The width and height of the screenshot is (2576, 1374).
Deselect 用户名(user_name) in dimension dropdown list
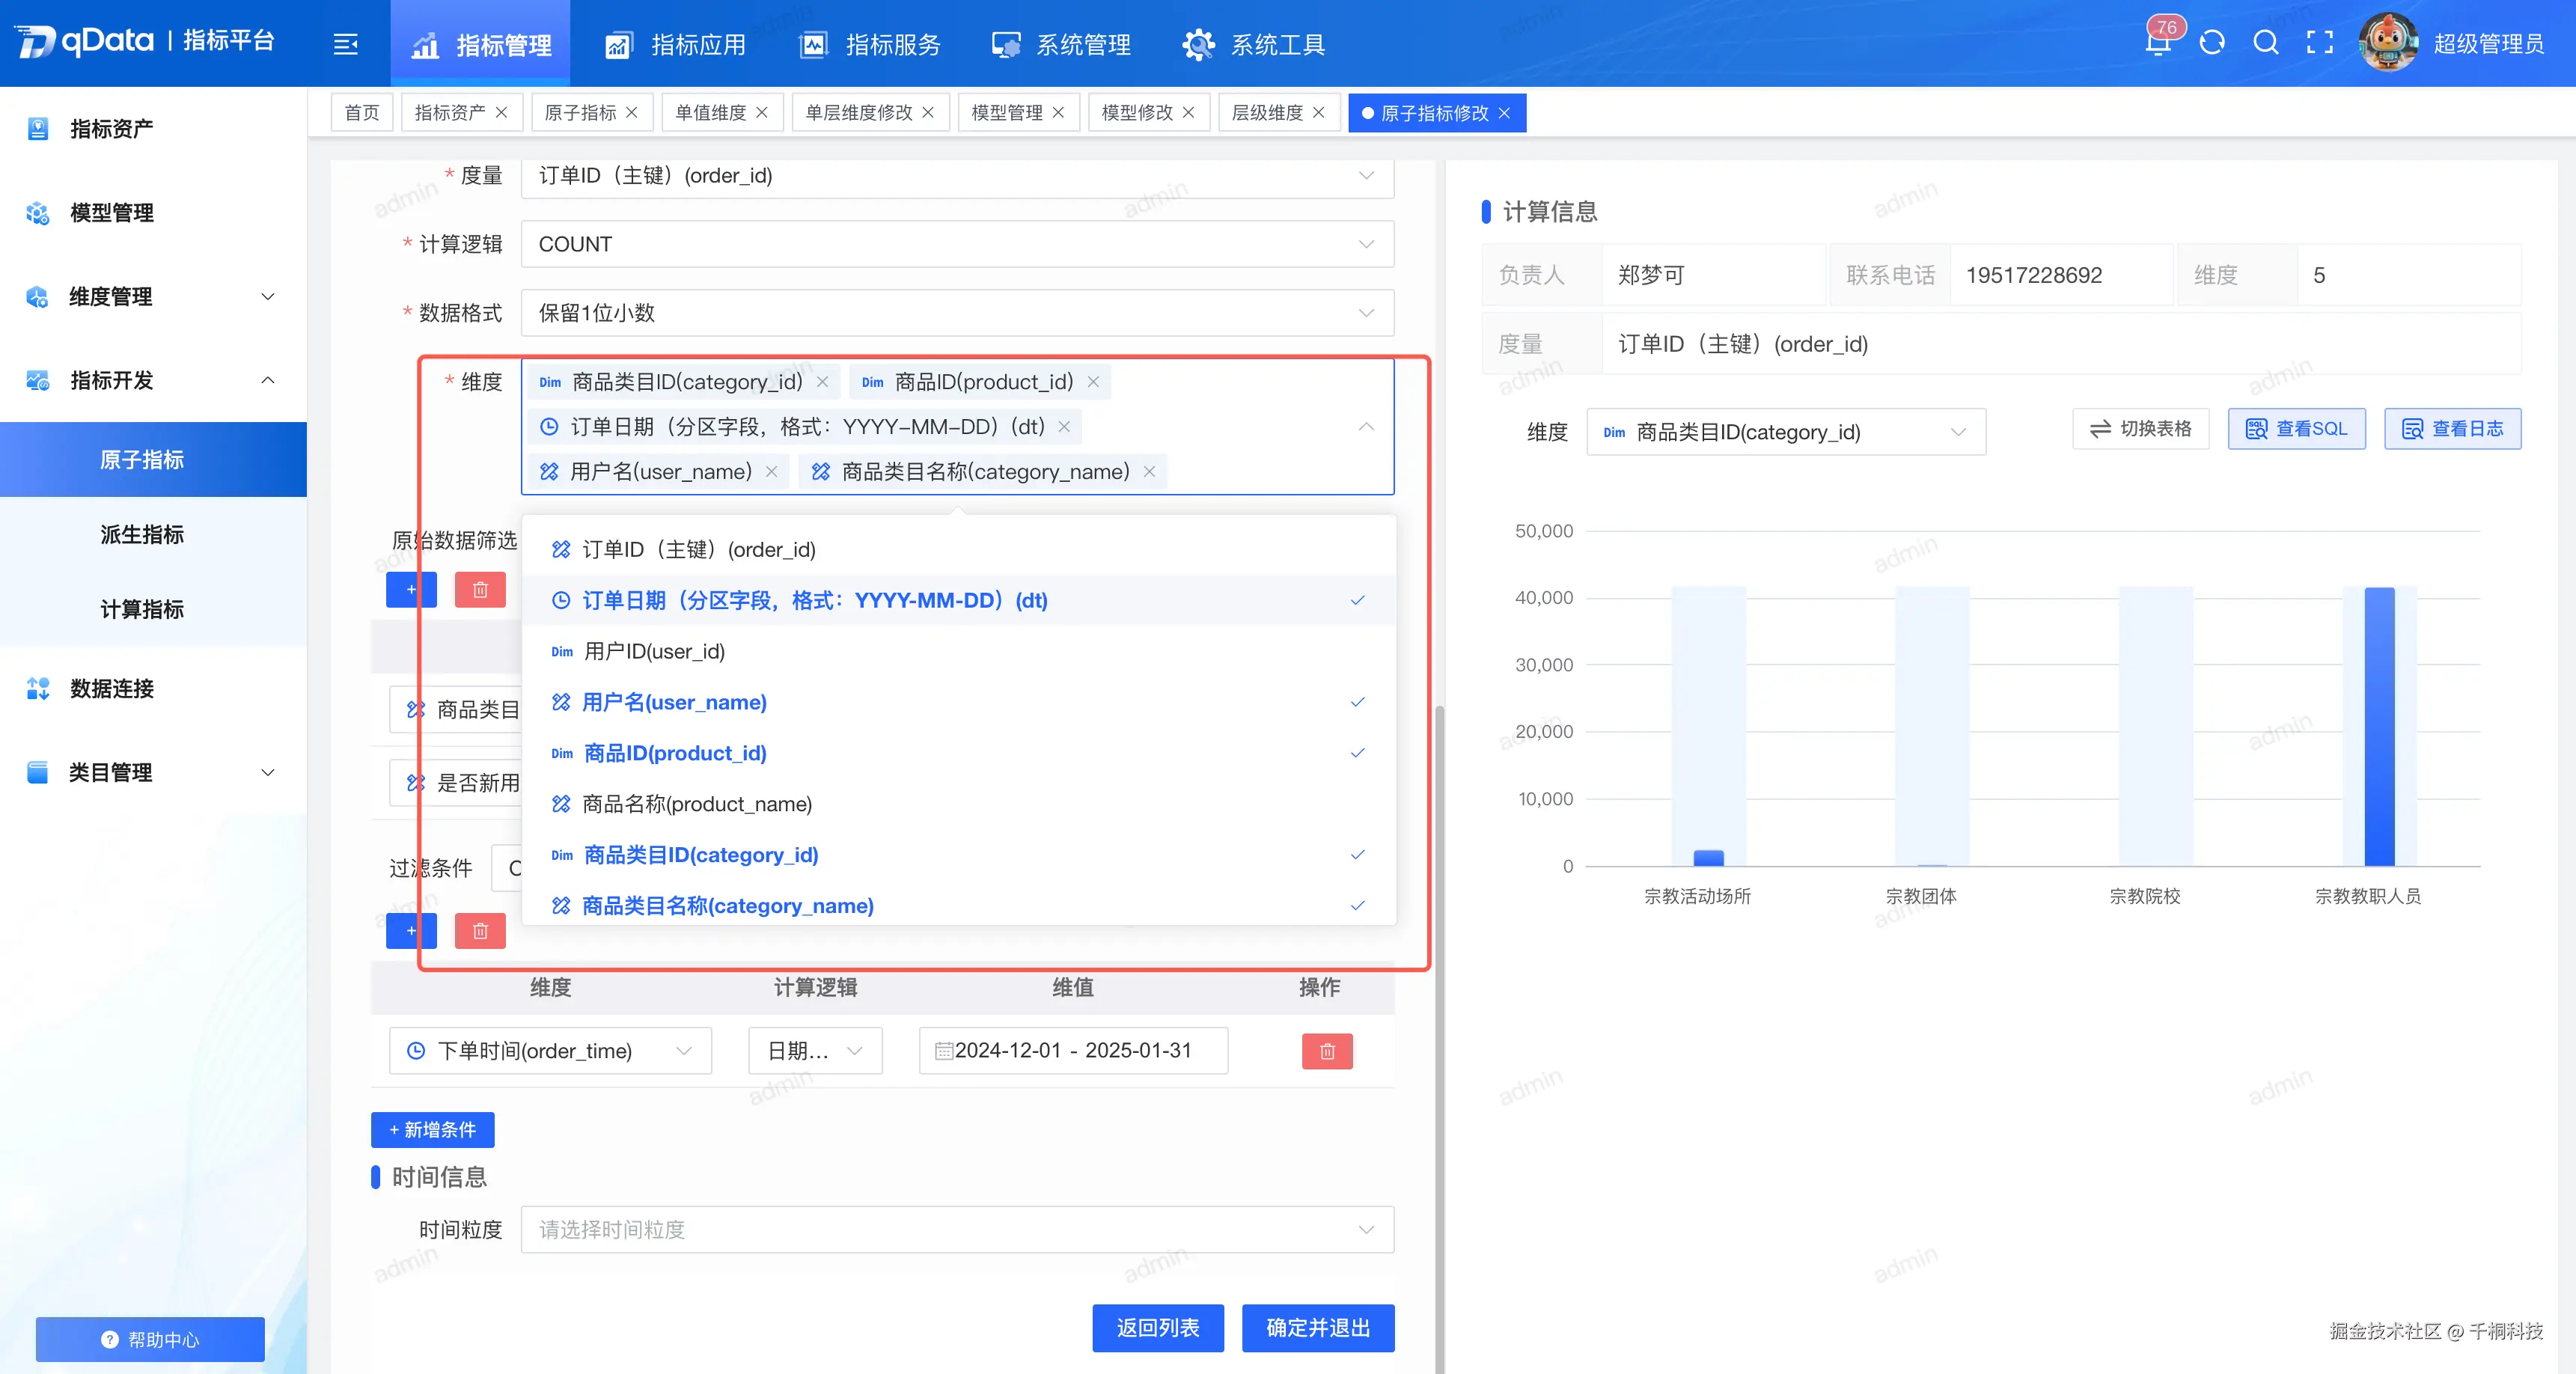coord(672,702)
